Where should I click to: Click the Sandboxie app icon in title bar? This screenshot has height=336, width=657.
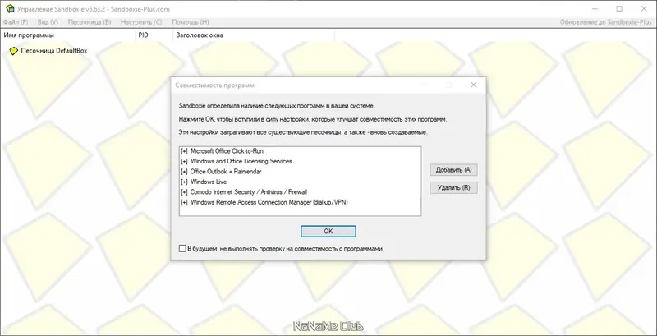click(x=9, y=9)
